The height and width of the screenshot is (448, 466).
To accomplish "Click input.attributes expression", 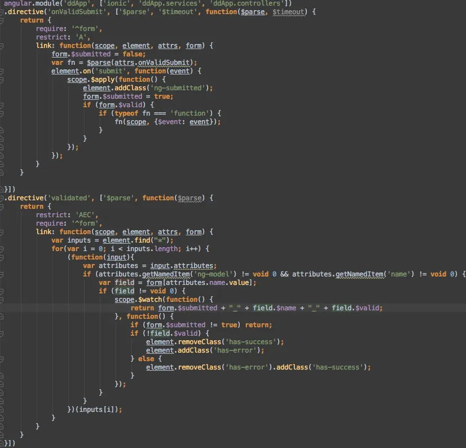I will click(x=182, y=266).
